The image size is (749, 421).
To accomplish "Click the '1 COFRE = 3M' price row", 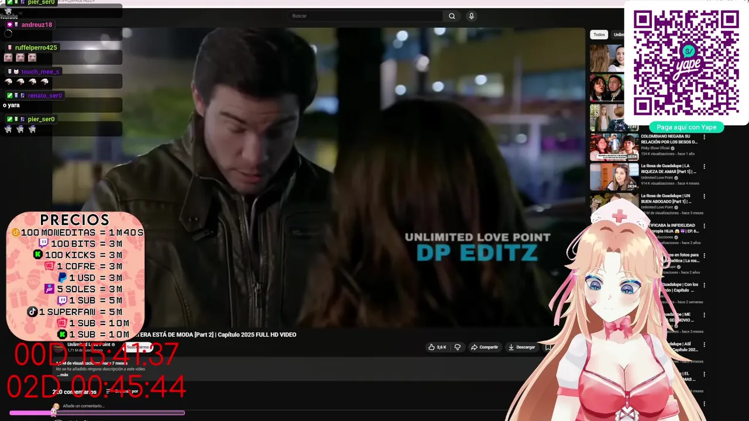I will (x=83, y=266).
